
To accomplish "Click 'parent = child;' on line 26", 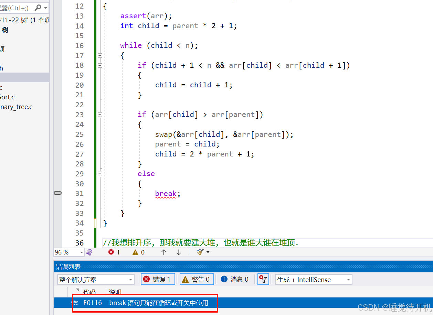I will 187,144.
